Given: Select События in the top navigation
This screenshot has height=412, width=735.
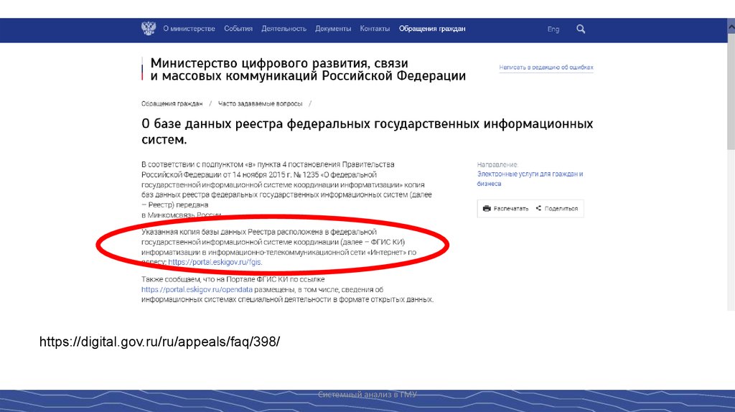Looking at the screenshot, I should [x=238, y=29].
